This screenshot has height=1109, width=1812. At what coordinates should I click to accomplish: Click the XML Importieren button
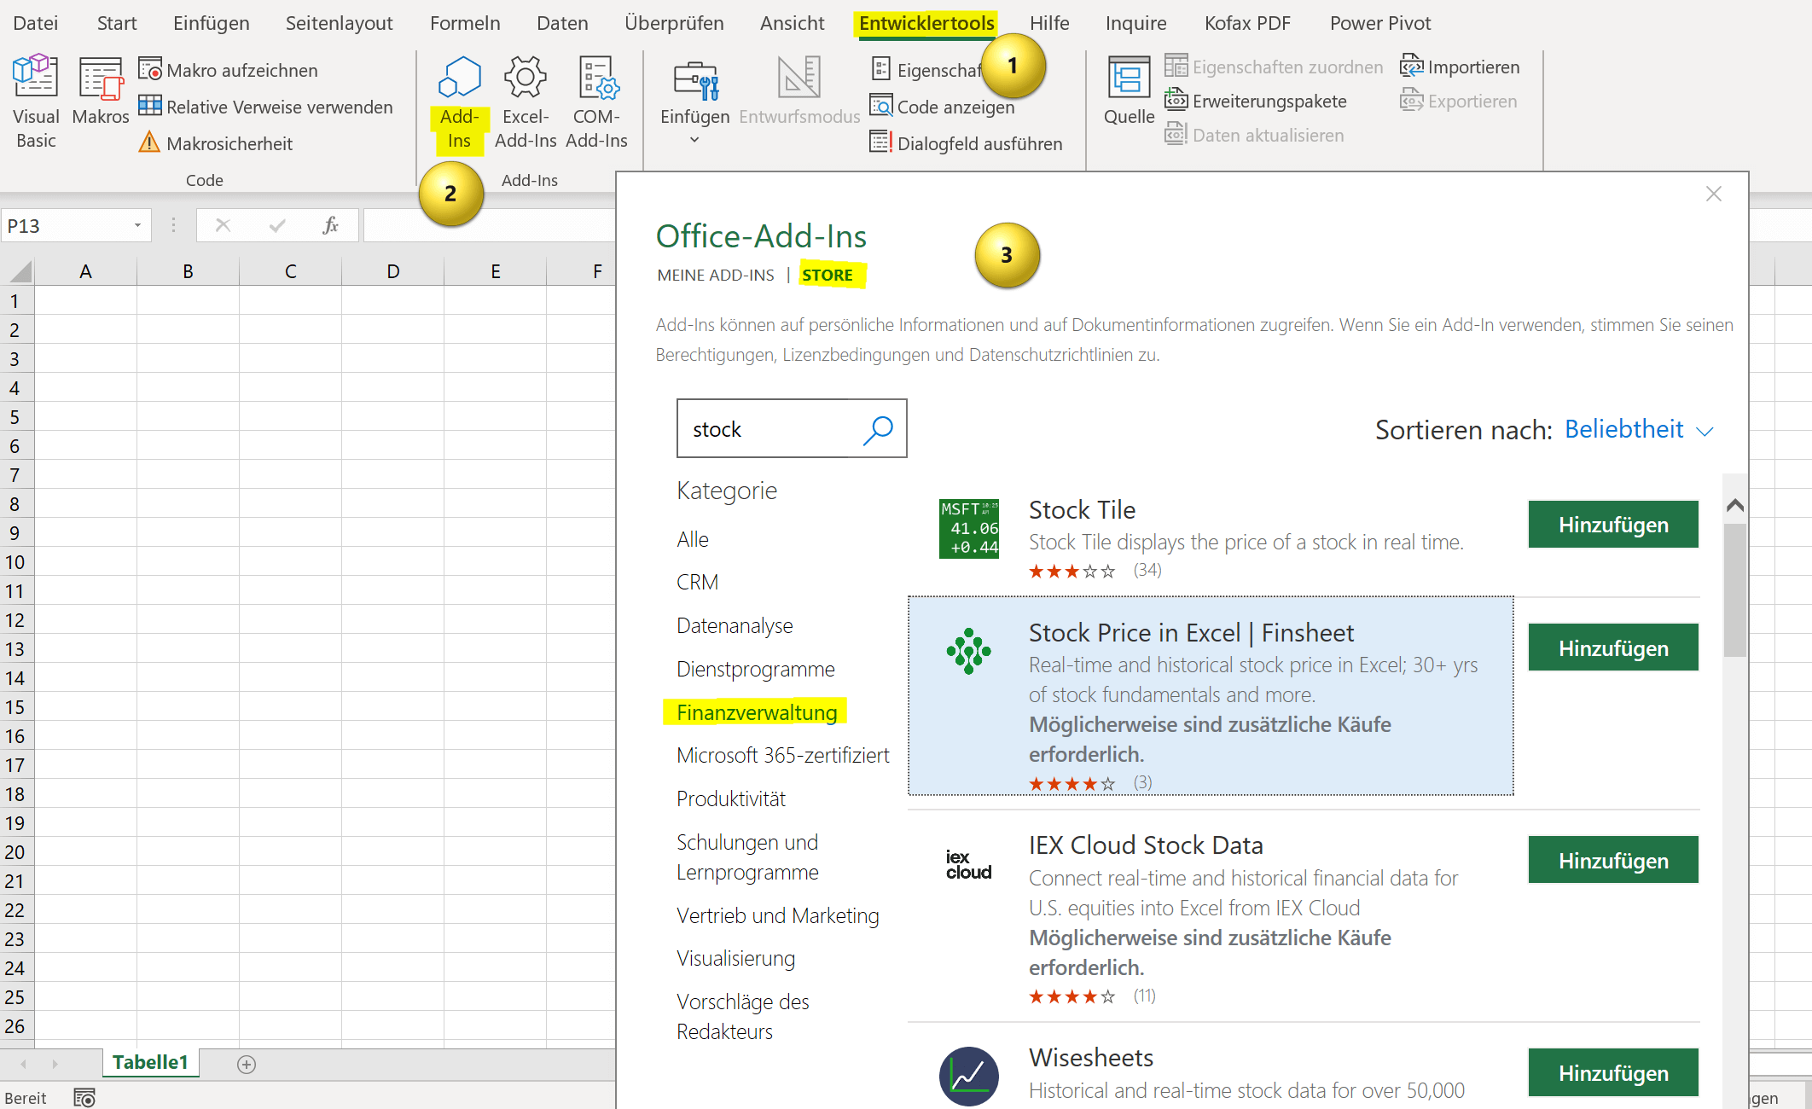[x=1460, y=67]
